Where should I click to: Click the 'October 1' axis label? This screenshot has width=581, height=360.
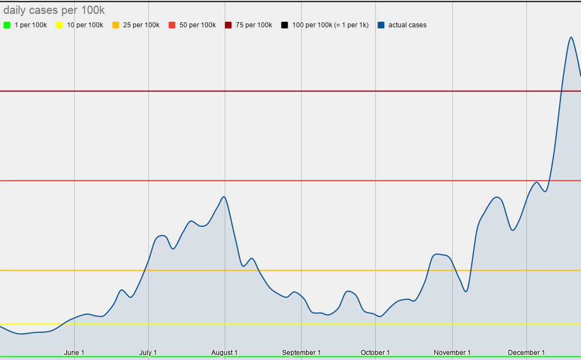pos(375,353)
